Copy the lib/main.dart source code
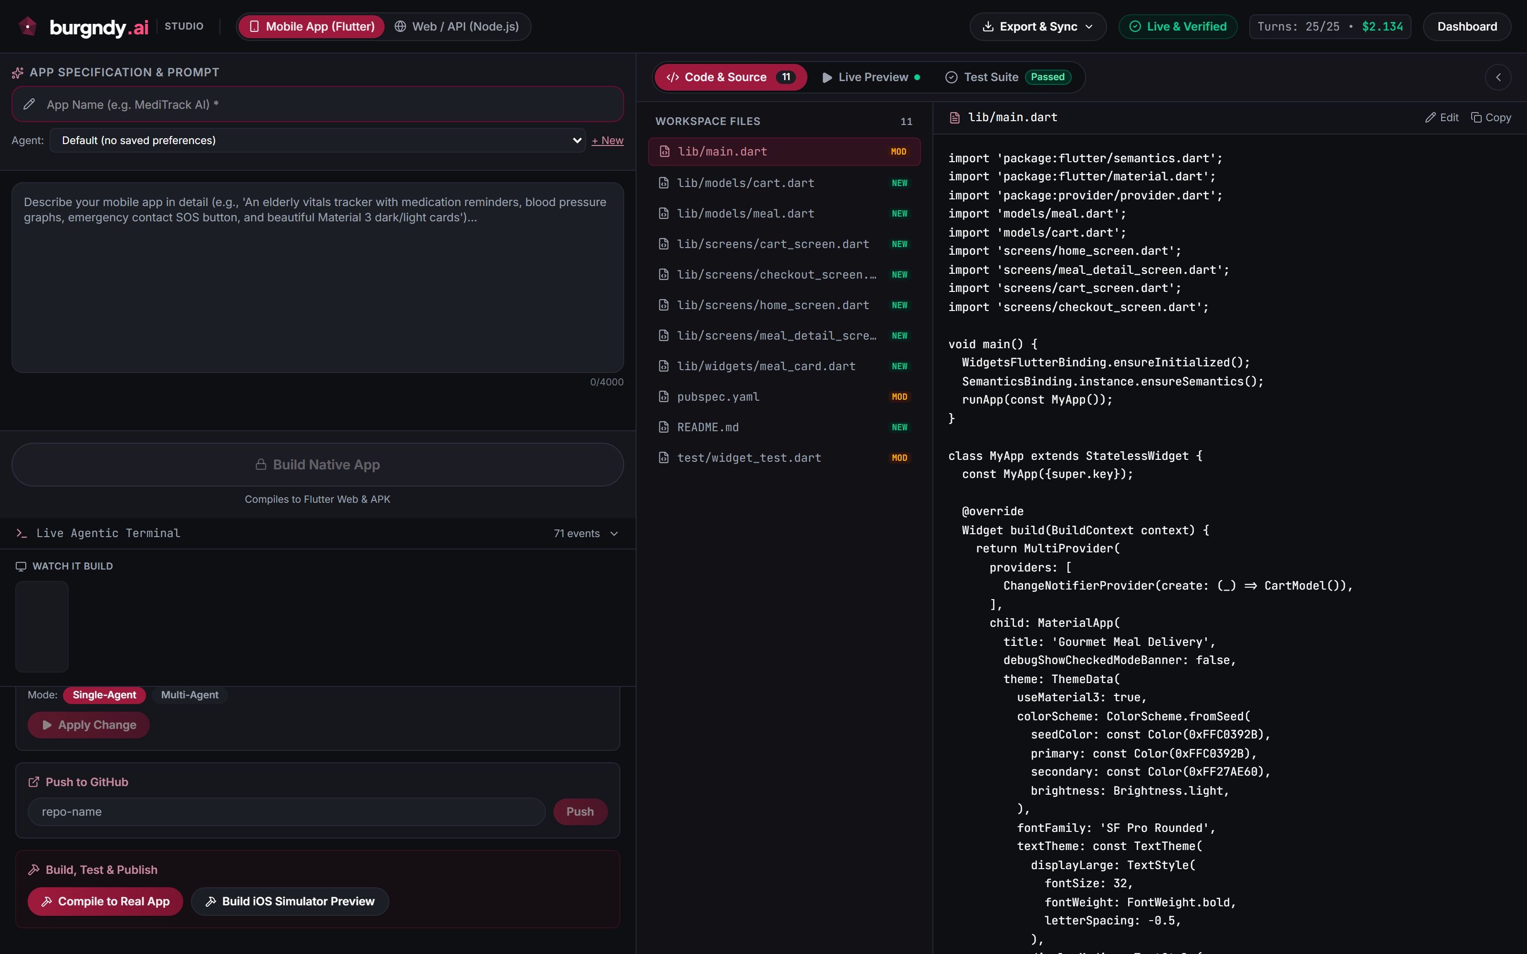 pyautogui.click(x=1491, y=117)
